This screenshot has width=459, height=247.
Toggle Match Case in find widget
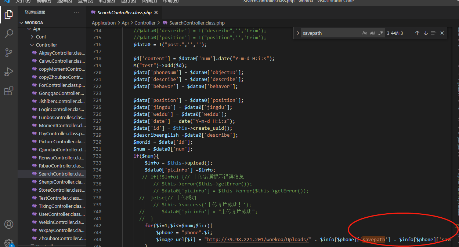click(365, 33)
